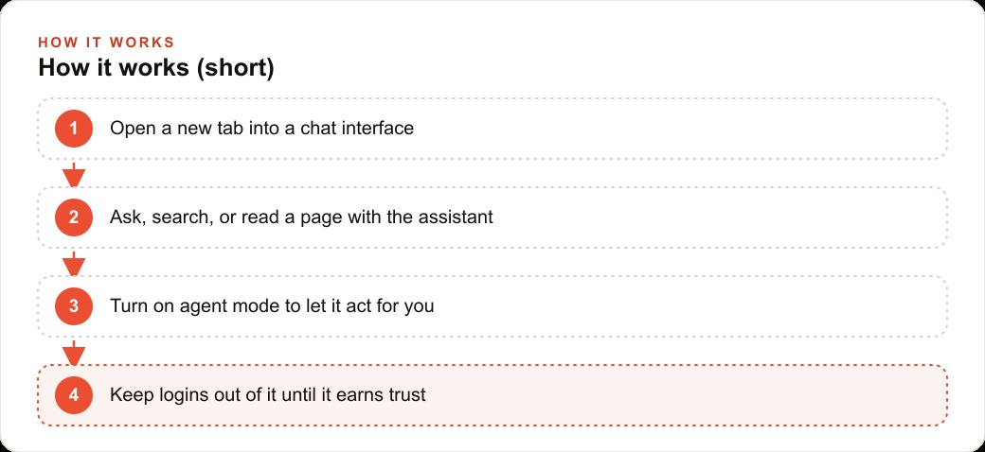Viewport: 985px width, 452px height.
Task: Select the red number 4 circle badge
Action: click(74, 395)
